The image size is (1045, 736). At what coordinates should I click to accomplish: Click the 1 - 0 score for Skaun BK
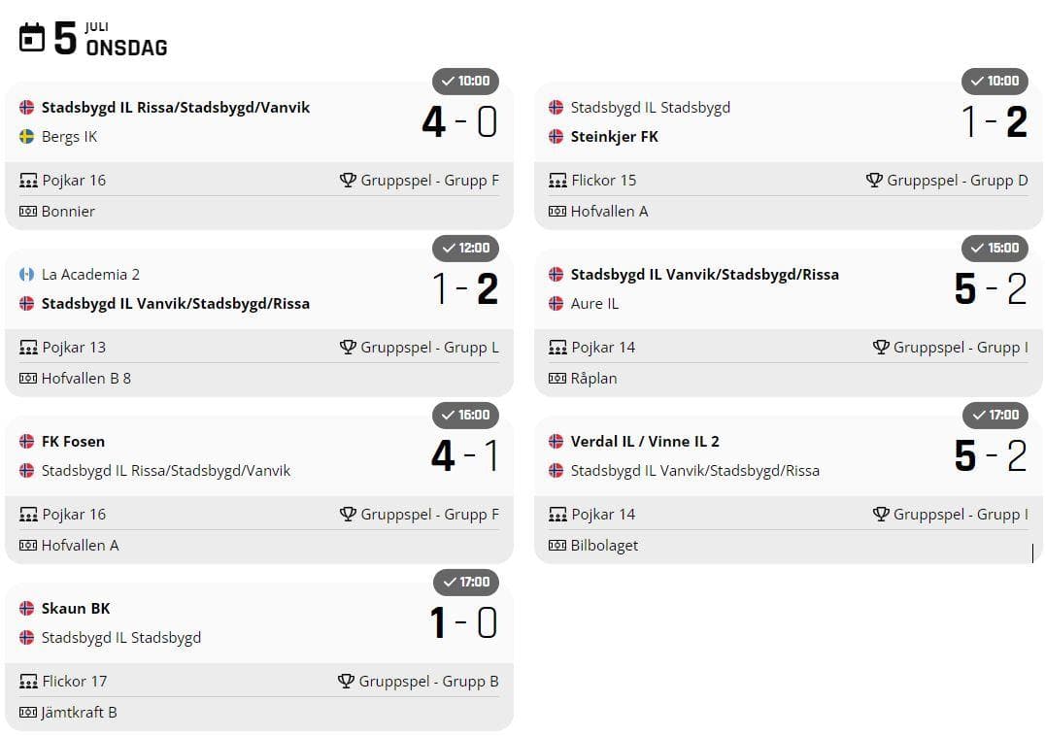tap(463, 623)
